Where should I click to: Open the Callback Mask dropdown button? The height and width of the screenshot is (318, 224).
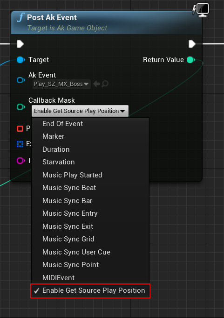pos(80,111)
